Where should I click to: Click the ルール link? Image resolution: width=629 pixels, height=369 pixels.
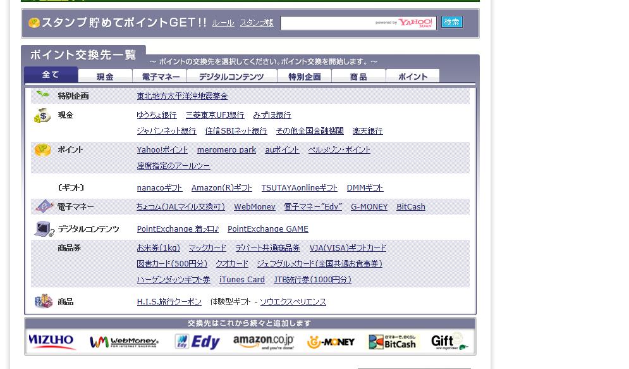coord(223,23)
